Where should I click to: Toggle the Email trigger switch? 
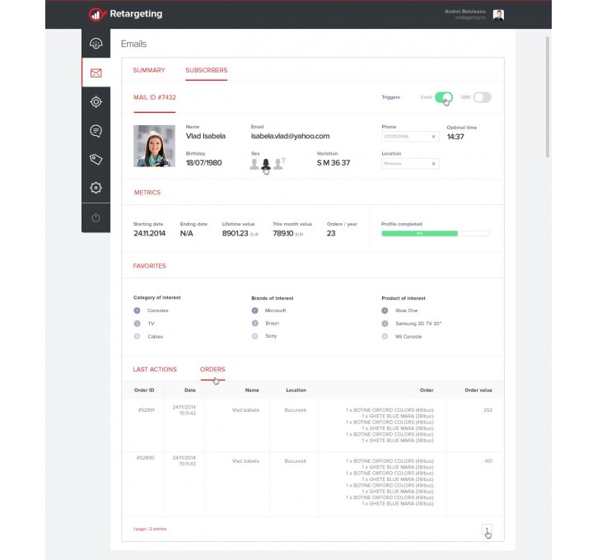(444, 97)
